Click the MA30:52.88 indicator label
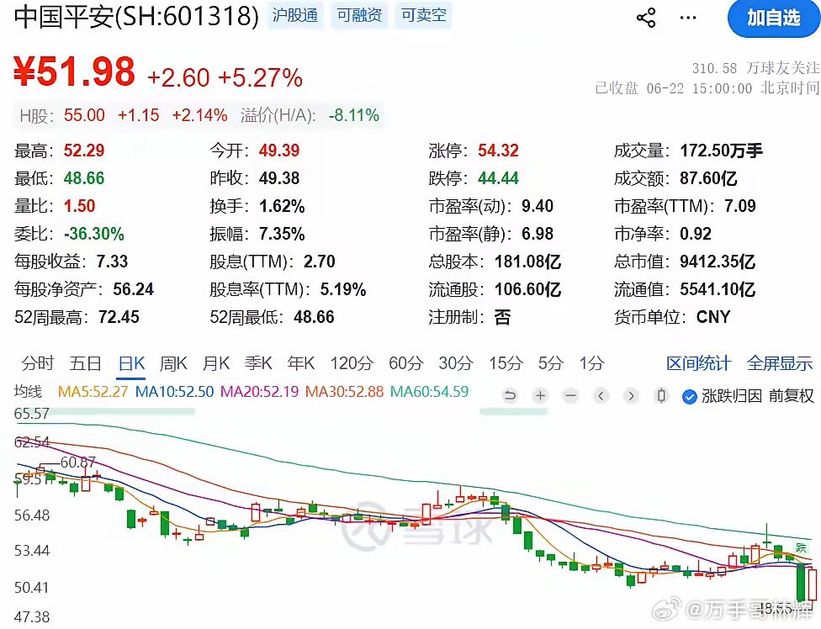 345,391
